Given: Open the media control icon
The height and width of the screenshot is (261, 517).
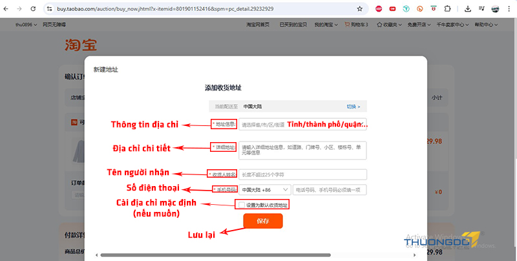Looking at the screenshot, I should pyautogui.click(x=481, y=9).
